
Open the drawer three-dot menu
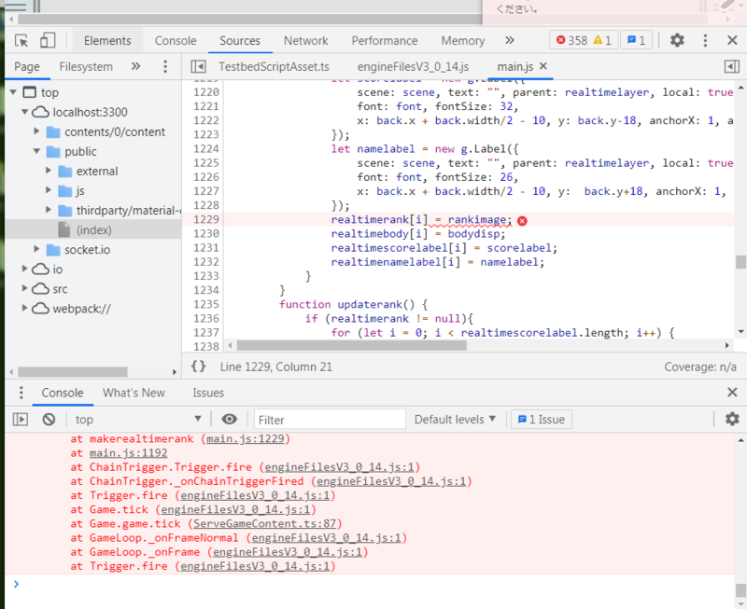21,393
